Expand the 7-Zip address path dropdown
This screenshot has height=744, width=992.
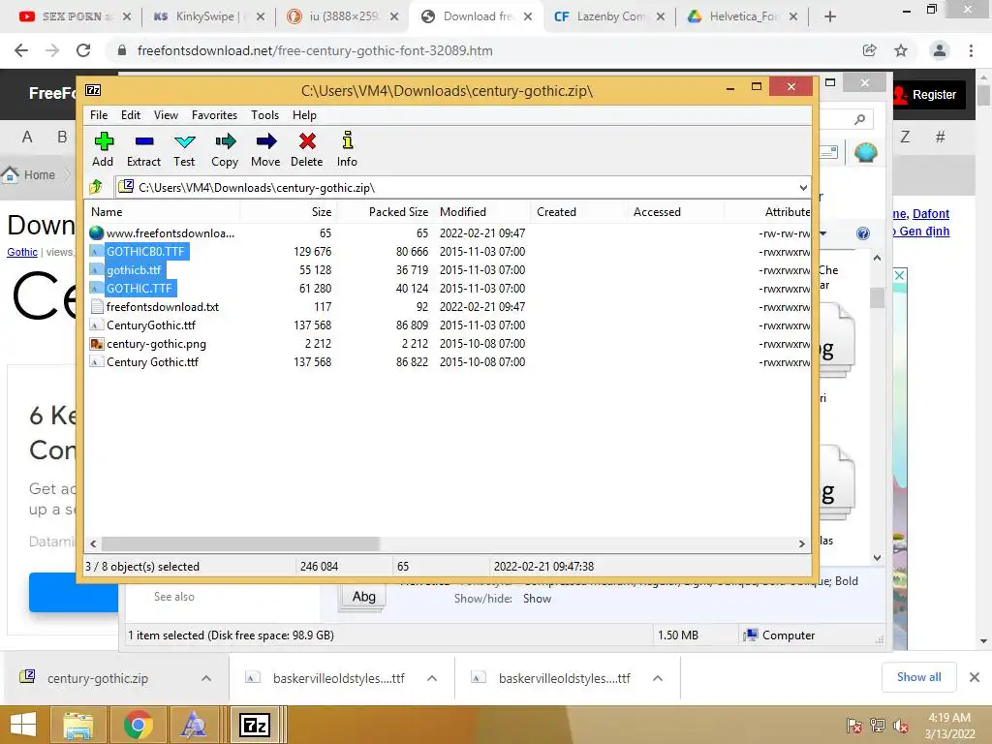(803, 187)
